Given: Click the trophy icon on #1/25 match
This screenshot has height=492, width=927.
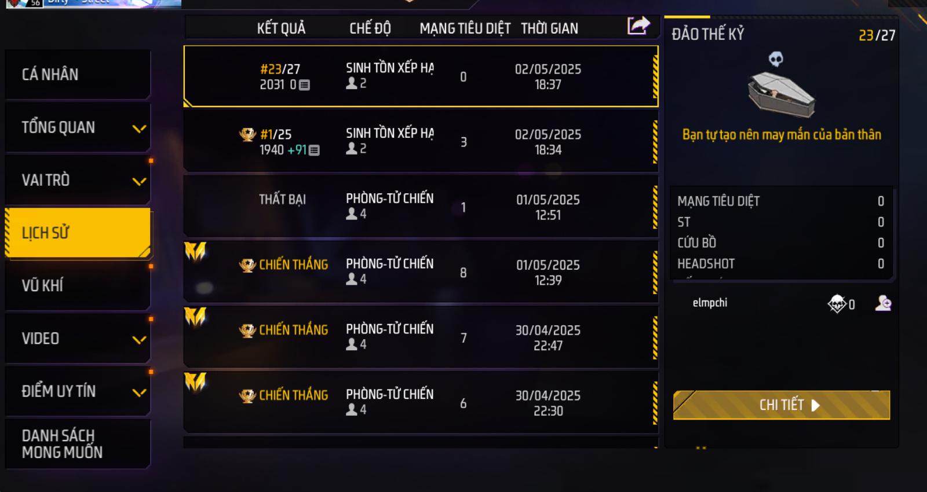Looking at the screenshot, I should pos(247,135).
